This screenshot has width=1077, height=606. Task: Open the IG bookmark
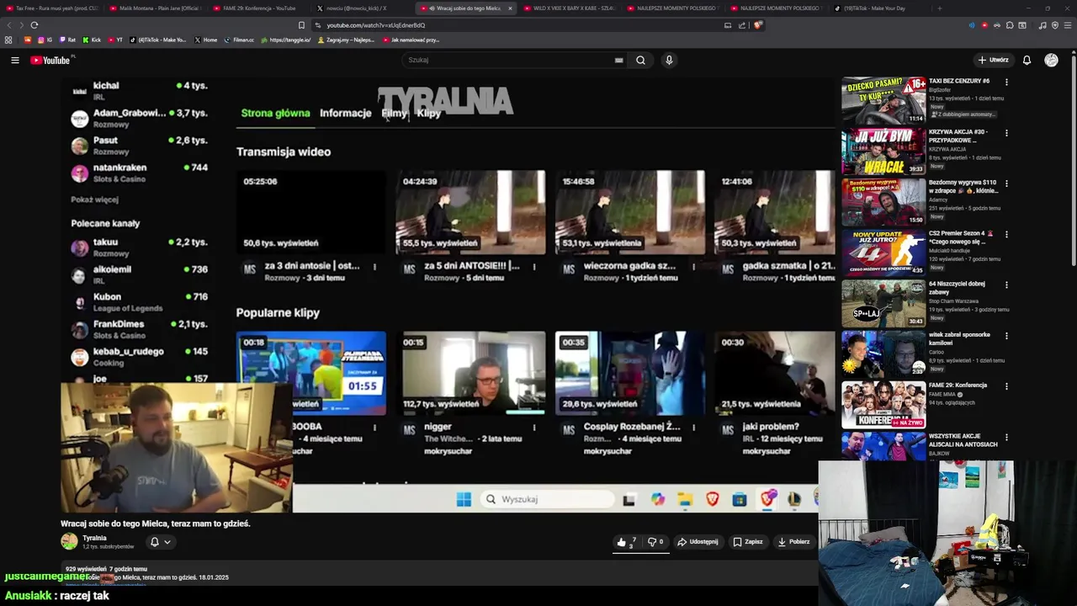click(x=45, y=40)
